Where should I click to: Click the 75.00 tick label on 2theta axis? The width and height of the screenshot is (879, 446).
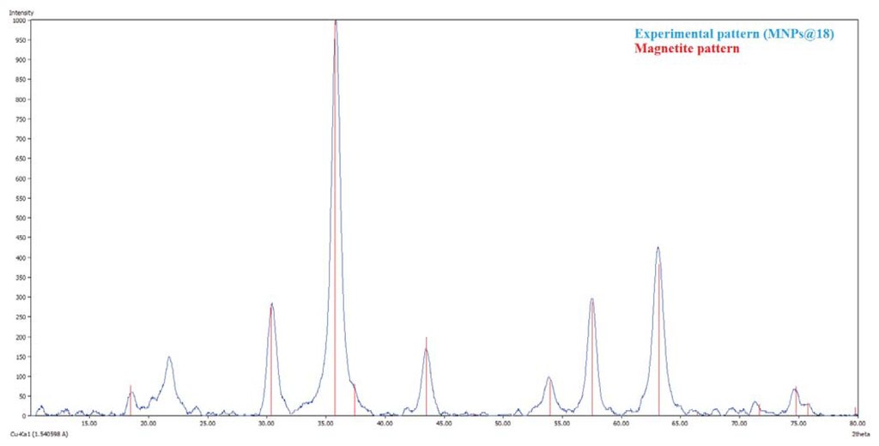click(x=797, y=423)
